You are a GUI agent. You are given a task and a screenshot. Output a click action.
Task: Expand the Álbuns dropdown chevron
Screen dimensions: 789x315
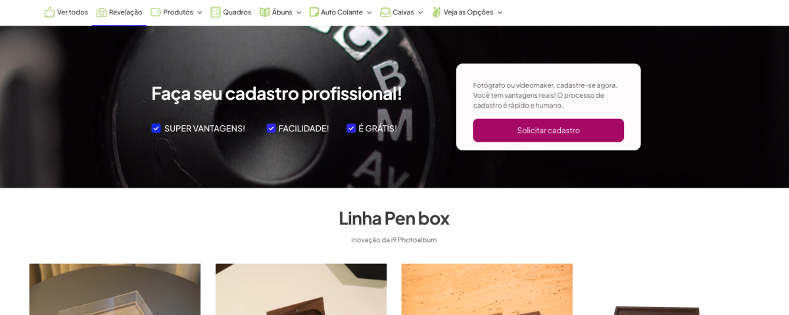tap(299, 12)
